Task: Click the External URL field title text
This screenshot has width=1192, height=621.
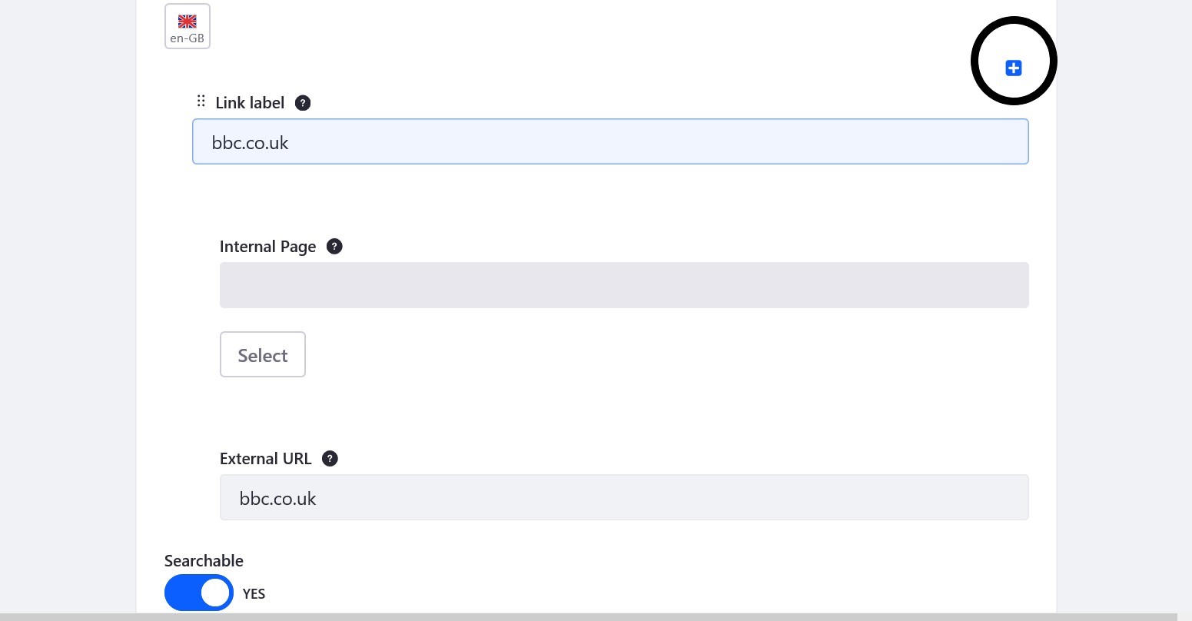Action: coord(266,459)
